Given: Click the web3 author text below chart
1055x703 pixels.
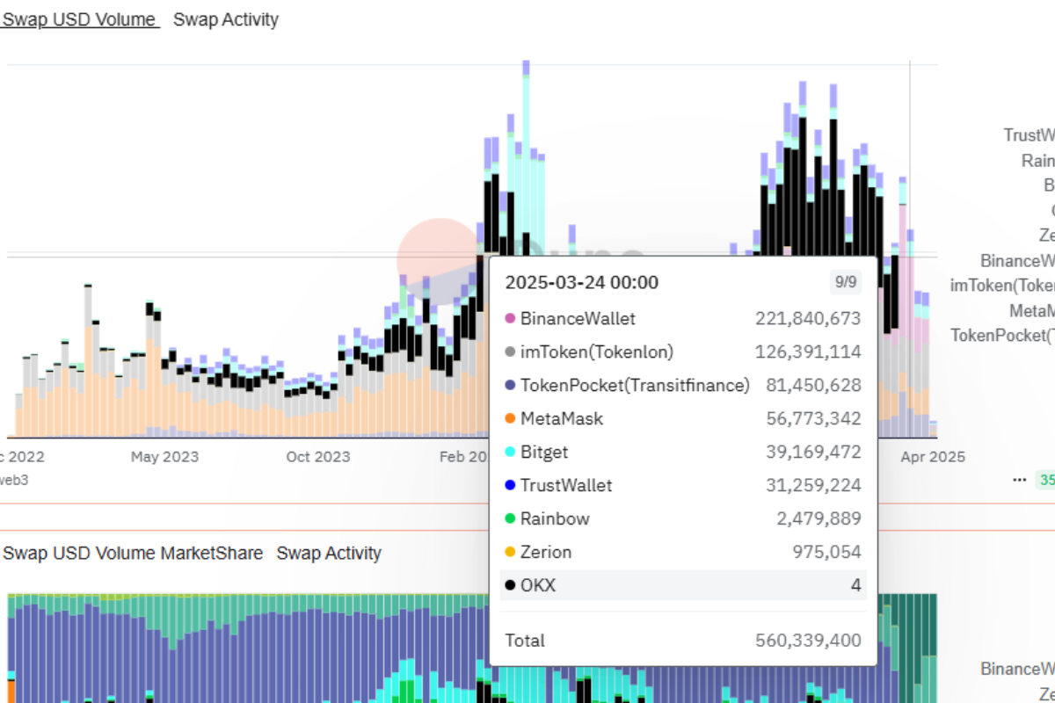Looking at the screenshot, I should click(14, 480).
